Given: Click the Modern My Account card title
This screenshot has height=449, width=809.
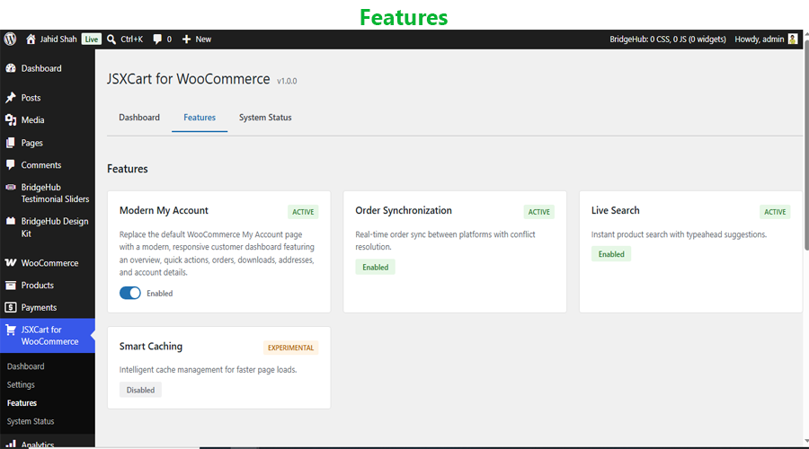Looking at the screenshot, I should coord(164,210).
